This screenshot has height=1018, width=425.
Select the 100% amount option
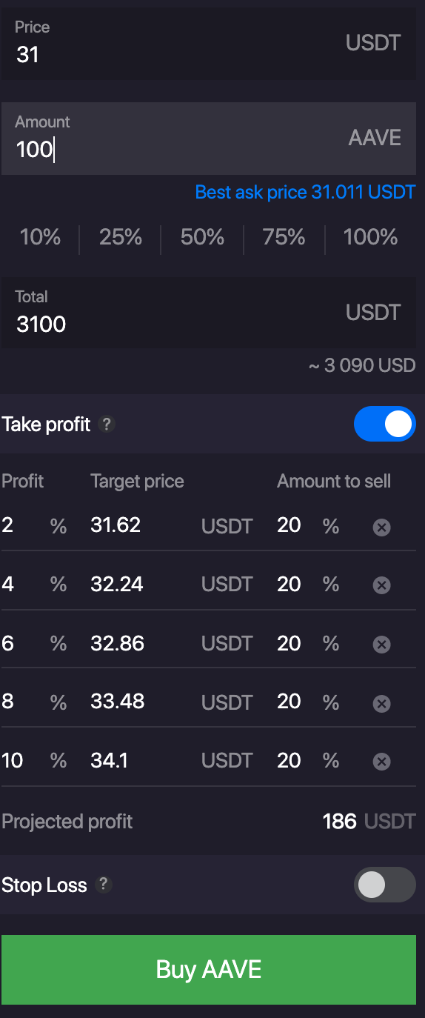tap(371, 237)
